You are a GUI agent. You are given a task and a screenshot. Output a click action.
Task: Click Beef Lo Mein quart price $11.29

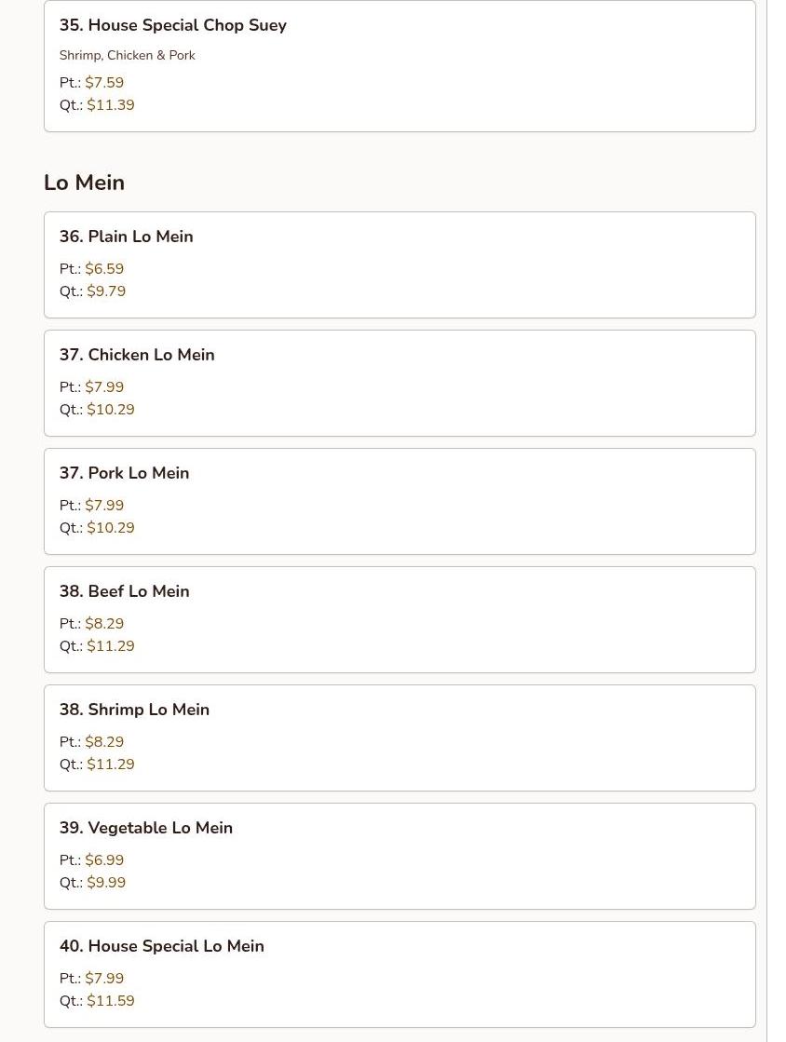111,646
